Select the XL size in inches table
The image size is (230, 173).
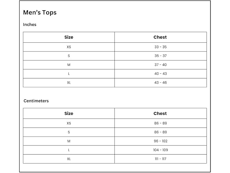tap(69, 82)
